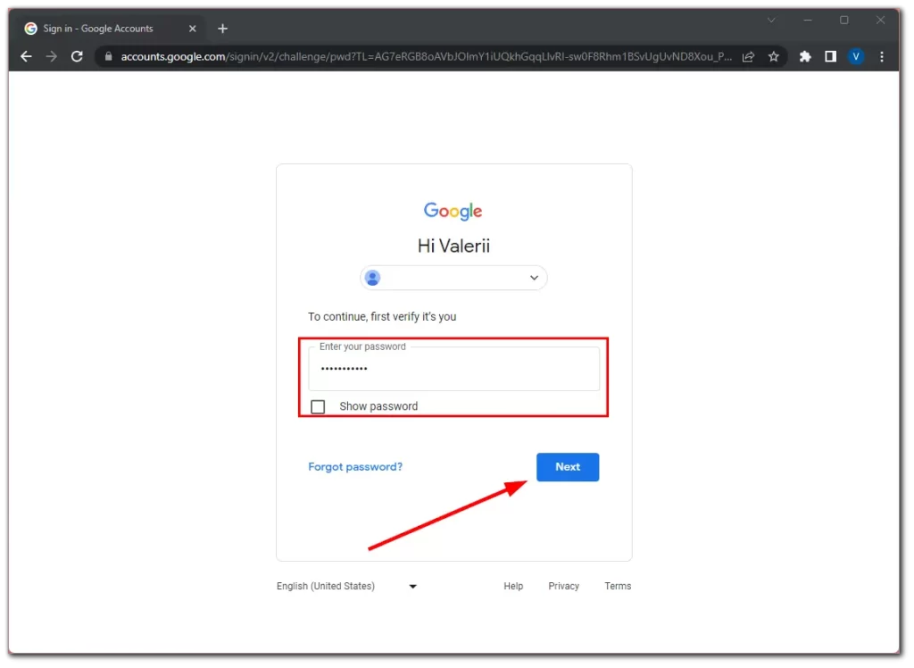
Task: Click the address bar URL
Action: tap(426, 56)
